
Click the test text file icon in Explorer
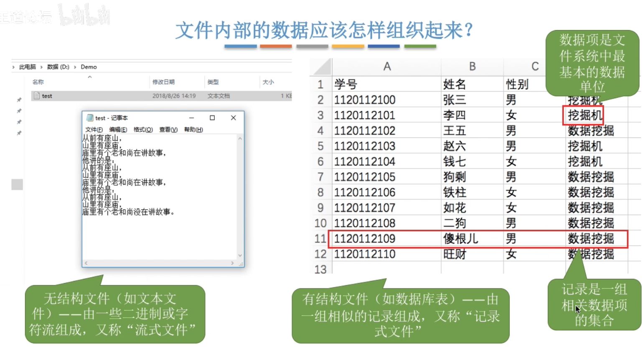pos(37,96)
